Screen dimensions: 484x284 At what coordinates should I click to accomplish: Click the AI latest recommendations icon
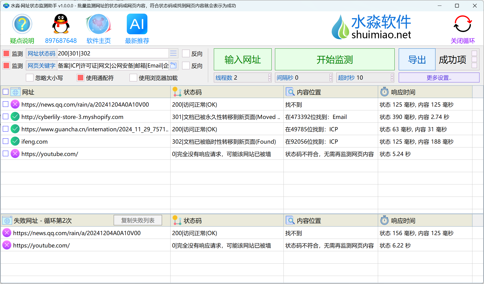click(137, 24)
